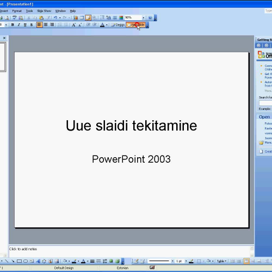This screenshot has width=272, height=272.
Task: Open the Tools menu
Action: click(29, 11)
